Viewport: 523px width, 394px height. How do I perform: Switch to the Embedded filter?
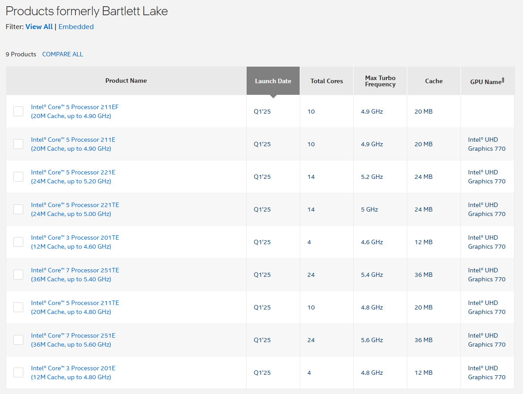tap(76, 27)
